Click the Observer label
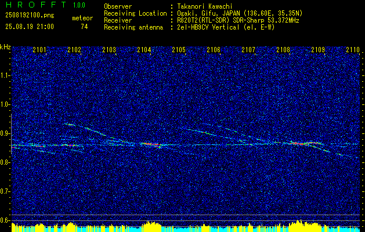The image size is (365, 232). (x=118, y=6)
